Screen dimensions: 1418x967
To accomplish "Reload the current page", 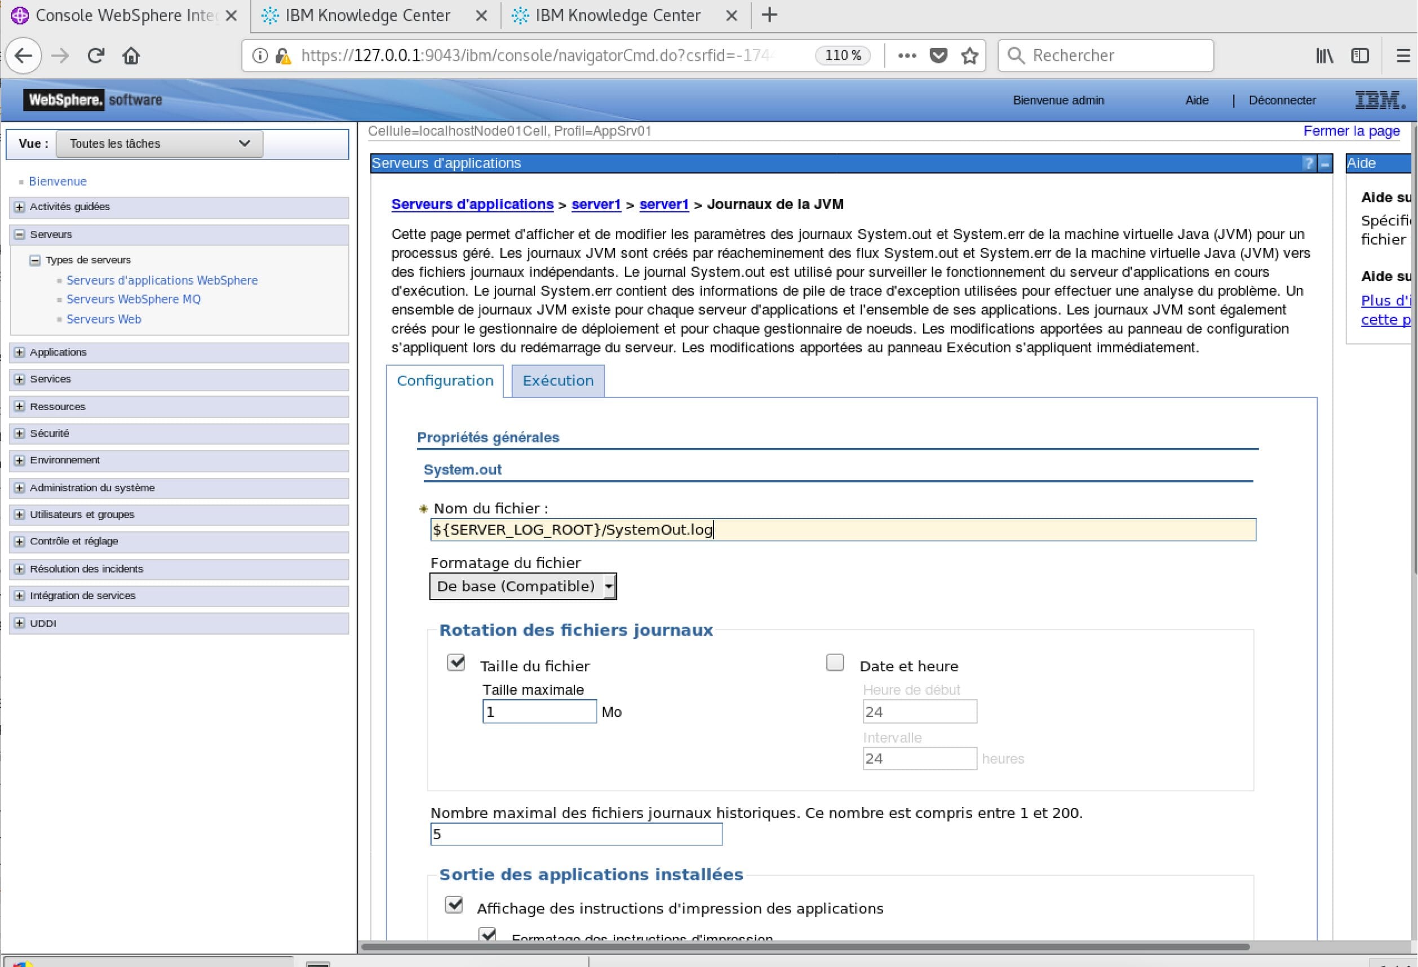I will point(96,56).
